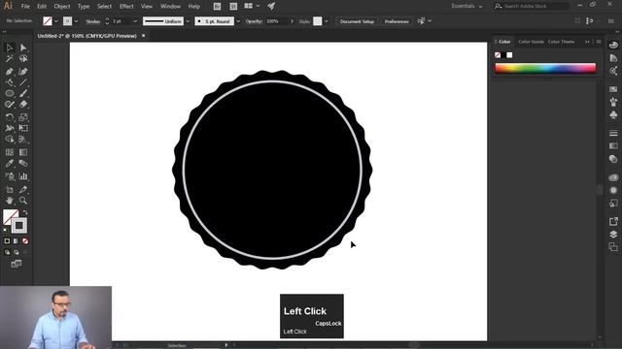Activate the Stroke box in toolbar

point(19,226)
